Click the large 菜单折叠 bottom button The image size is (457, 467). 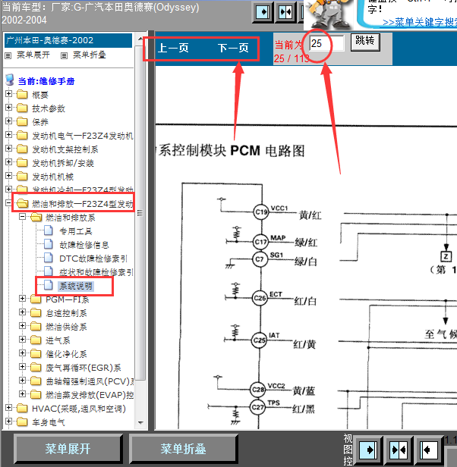(183, 449)
